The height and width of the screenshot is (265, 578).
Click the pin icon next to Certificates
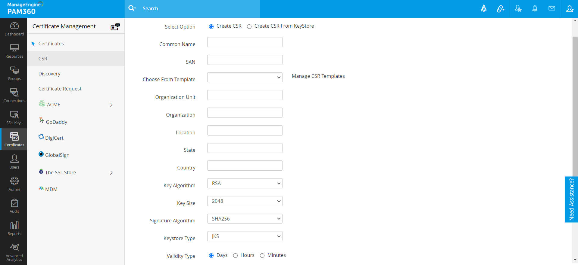tap(33, 44)
